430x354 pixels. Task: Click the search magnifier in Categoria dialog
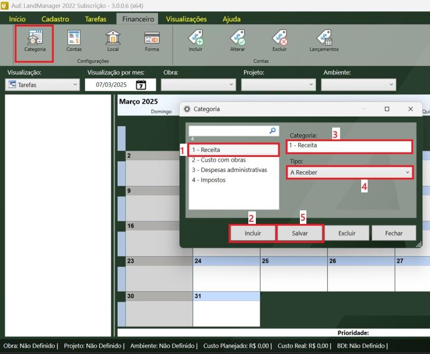[x=273, y=131]
